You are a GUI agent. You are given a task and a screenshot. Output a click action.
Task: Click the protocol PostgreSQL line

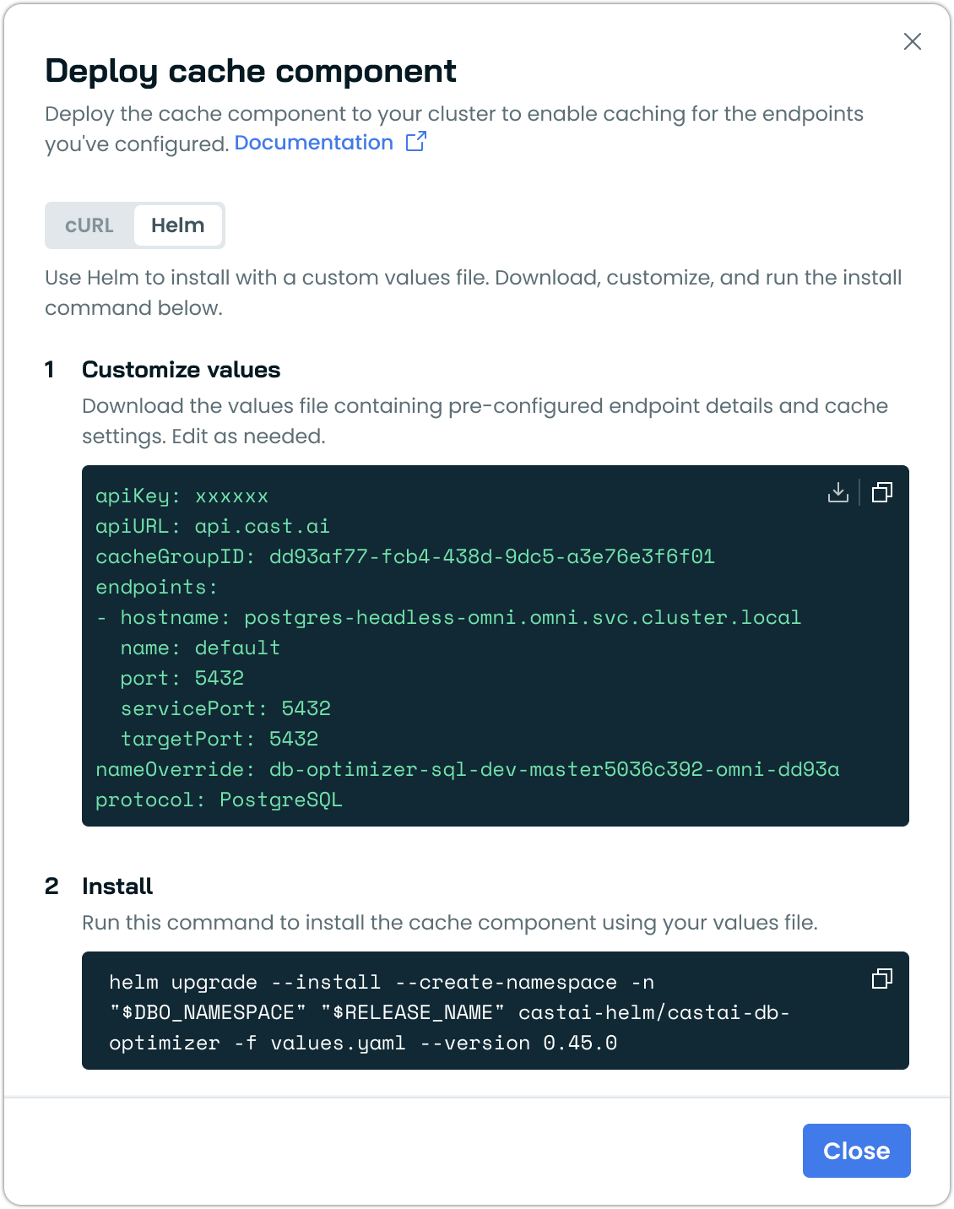pyautogui.click(x=219, y=800)
